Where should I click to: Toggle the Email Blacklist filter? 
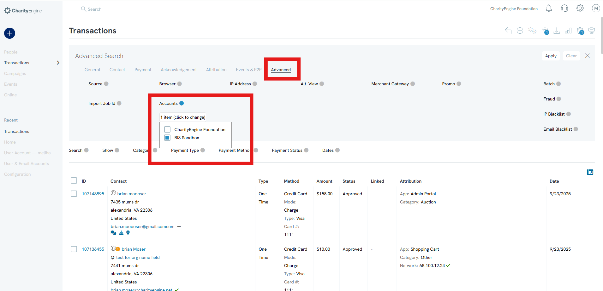(x=576, y=129)
